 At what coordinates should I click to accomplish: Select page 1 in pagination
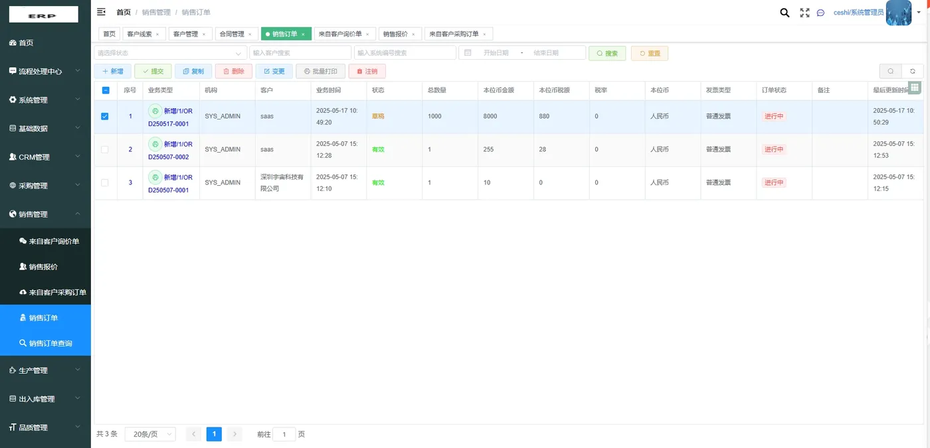click(x=214, y=434)
